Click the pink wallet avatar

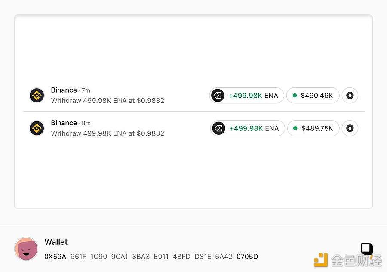coord(26,249)
